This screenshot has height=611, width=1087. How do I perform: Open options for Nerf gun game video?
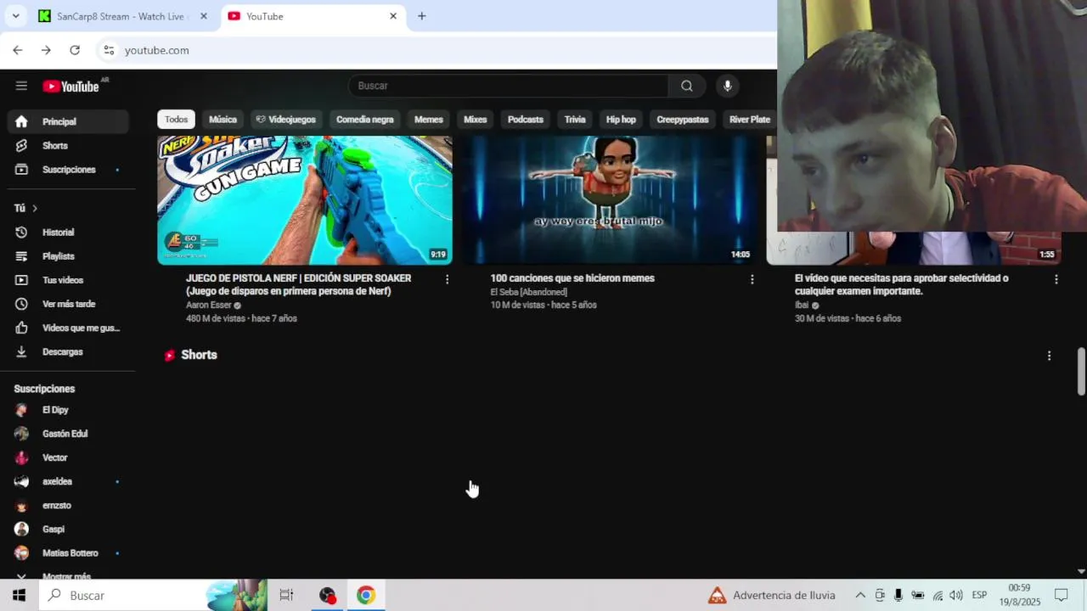(447, 279)
